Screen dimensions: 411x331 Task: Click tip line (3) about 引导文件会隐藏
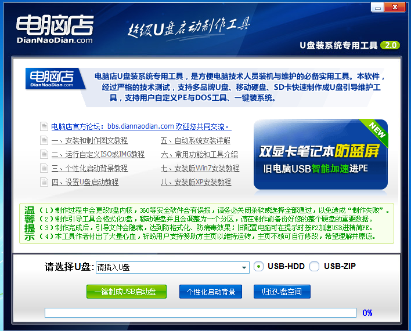(205, 228)
